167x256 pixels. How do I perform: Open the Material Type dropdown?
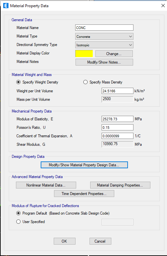(104, 37)
